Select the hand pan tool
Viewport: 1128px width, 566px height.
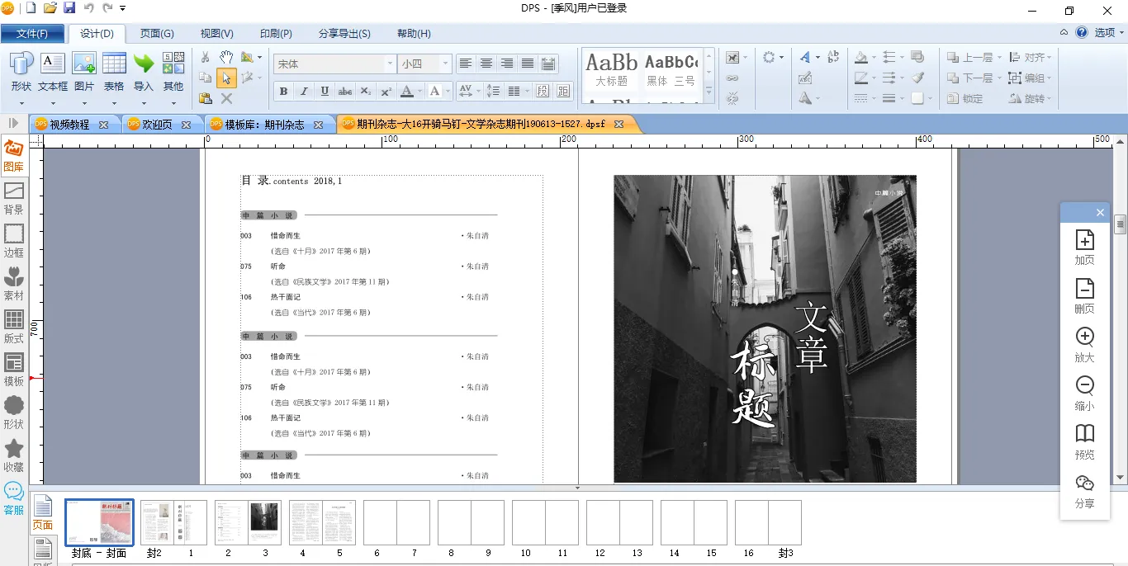point(226,57)
